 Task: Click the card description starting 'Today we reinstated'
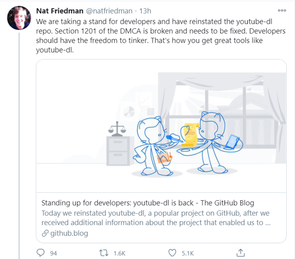(x=156, y=218)
